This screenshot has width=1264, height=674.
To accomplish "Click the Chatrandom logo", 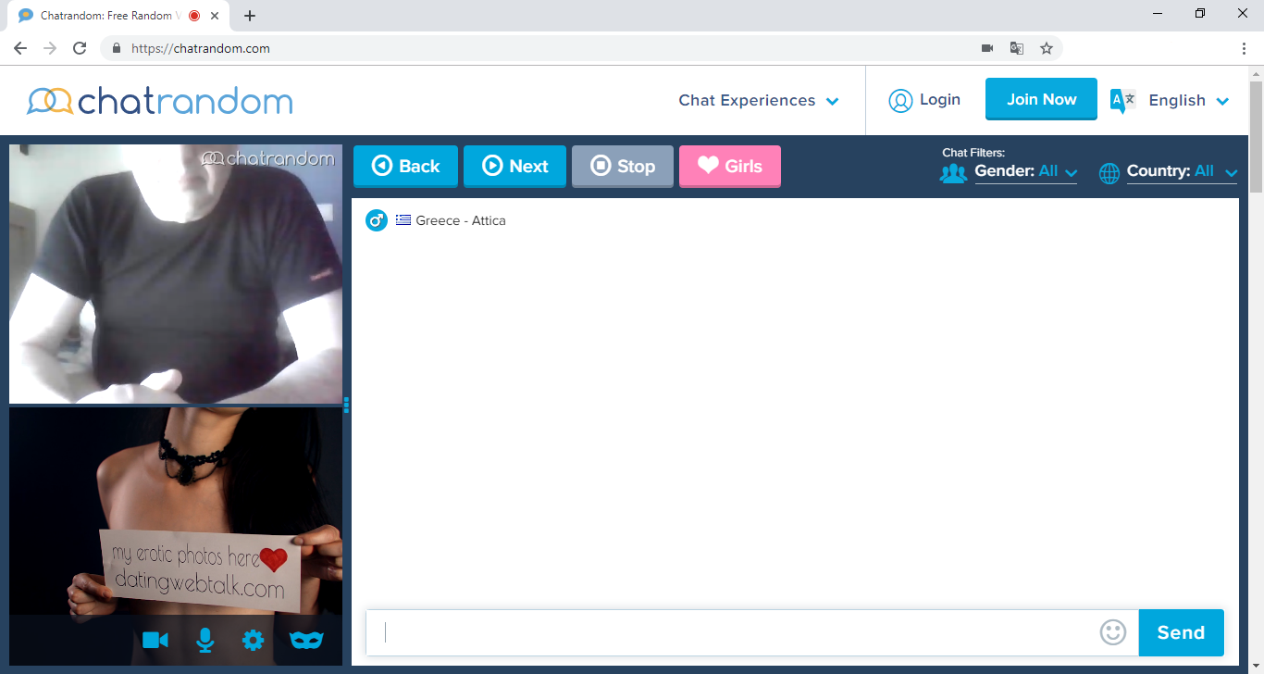I will pos(160,101).
